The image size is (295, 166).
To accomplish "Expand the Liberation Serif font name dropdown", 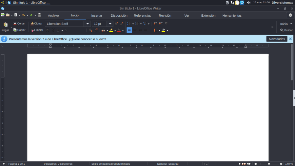I will click(87, 24).
